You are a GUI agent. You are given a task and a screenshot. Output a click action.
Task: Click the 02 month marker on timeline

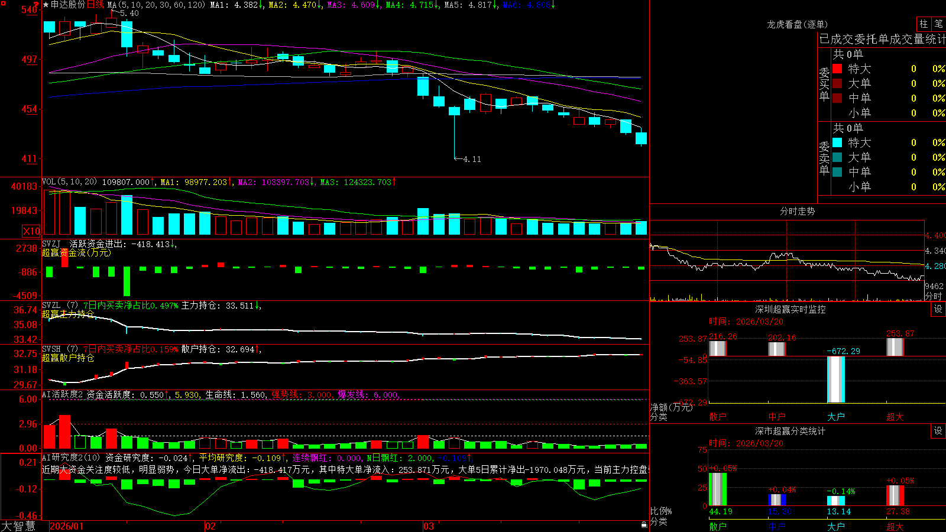(210, 526)
